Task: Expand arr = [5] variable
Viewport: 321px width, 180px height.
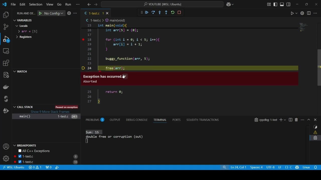Action: (x=19, y=31)
